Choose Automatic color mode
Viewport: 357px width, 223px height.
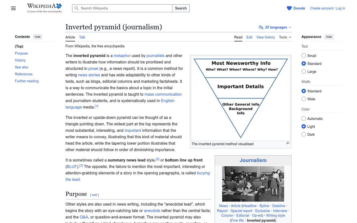(304, 119)
